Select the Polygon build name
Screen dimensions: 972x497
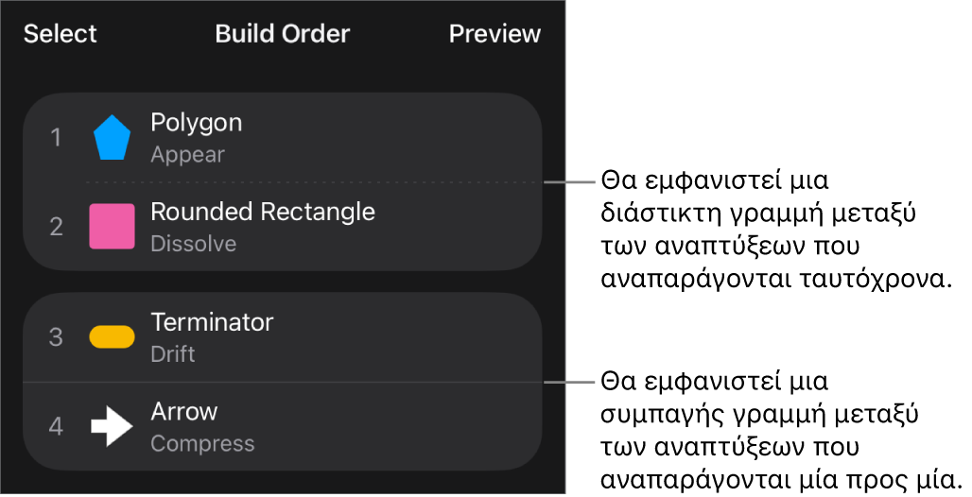point(197,123)
